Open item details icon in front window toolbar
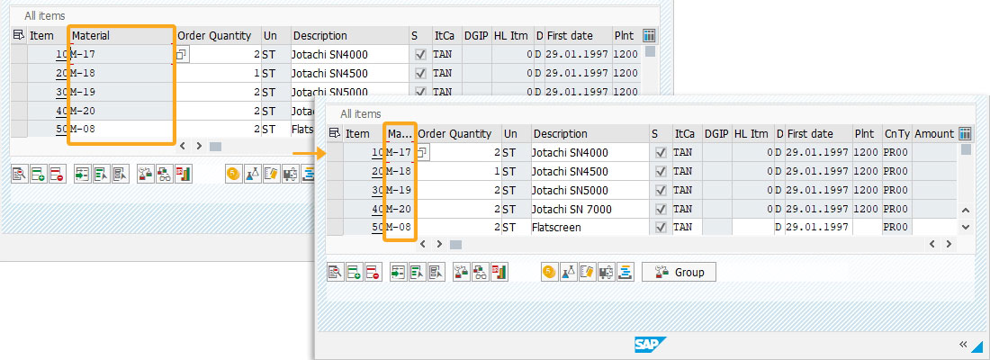This screenshot has height=360, width=990. coord(336,272)
